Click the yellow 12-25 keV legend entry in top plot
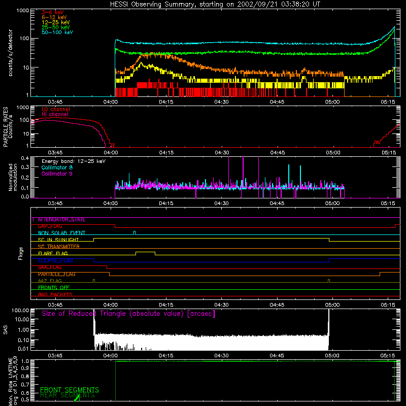This screenshot has width=406, height=406. point(56,22)
